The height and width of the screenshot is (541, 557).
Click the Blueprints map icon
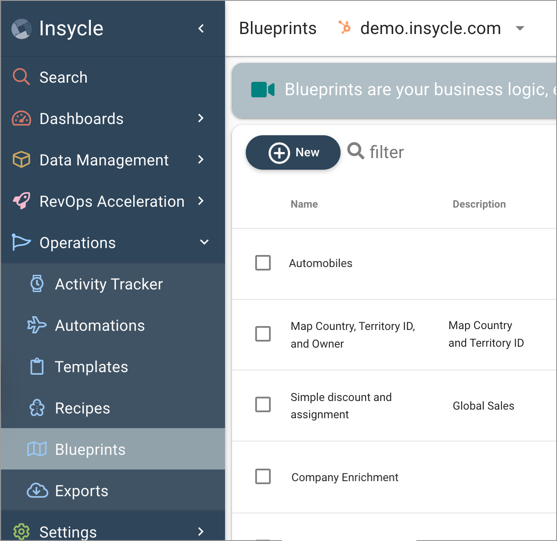click(x=37, y=449)
